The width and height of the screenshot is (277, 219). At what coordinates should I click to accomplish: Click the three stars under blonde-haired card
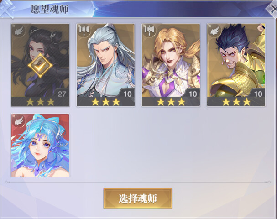(171, 102)
